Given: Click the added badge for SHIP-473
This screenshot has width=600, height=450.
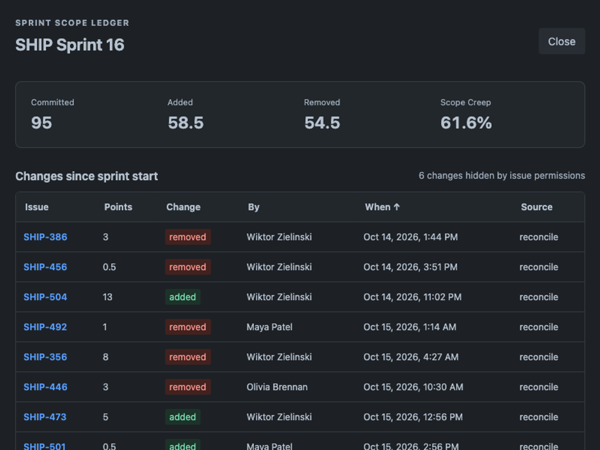Looking at the screenshot, I should pyautogui.click(x=183, y=417).
